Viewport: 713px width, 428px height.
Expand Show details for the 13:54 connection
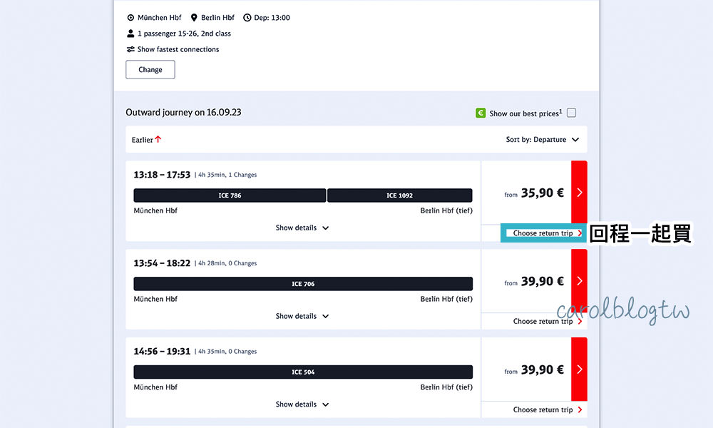point(302,316)
